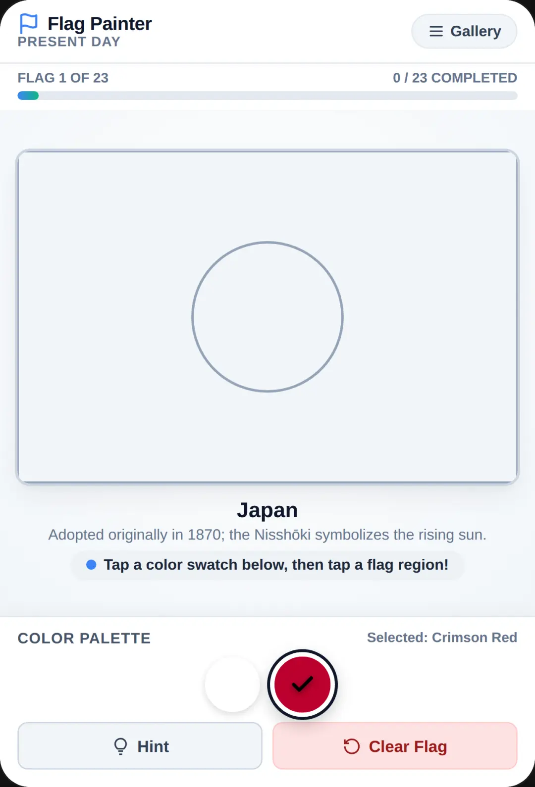Image resolution: width=535 pixels, height=787 pixels.
Task: Click the hamburger icon in Gallery button
Action: pos(436,31)
